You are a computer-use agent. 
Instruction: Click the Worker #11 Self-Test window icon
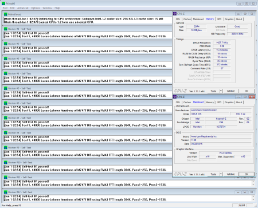pos(6,177)
